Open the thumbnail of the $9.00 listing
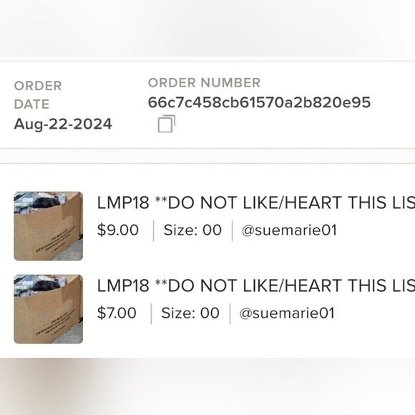The height and width of the screenshot is (415, 415). pyautogui.click(x=49, y=226)
